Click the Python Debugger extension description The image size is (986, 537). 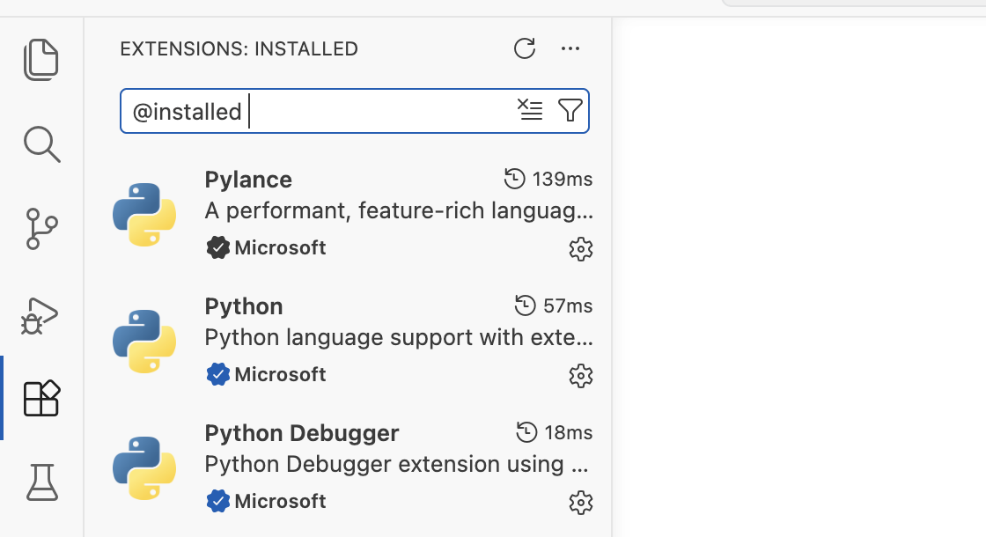pos(397,465)
